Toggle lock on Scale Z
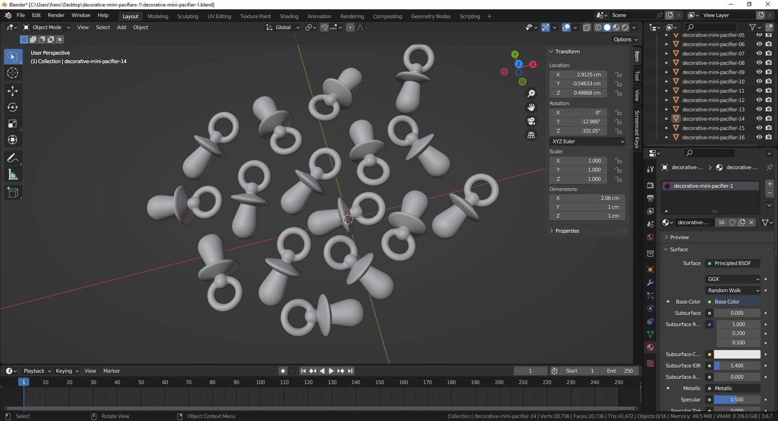 (618, 179)
